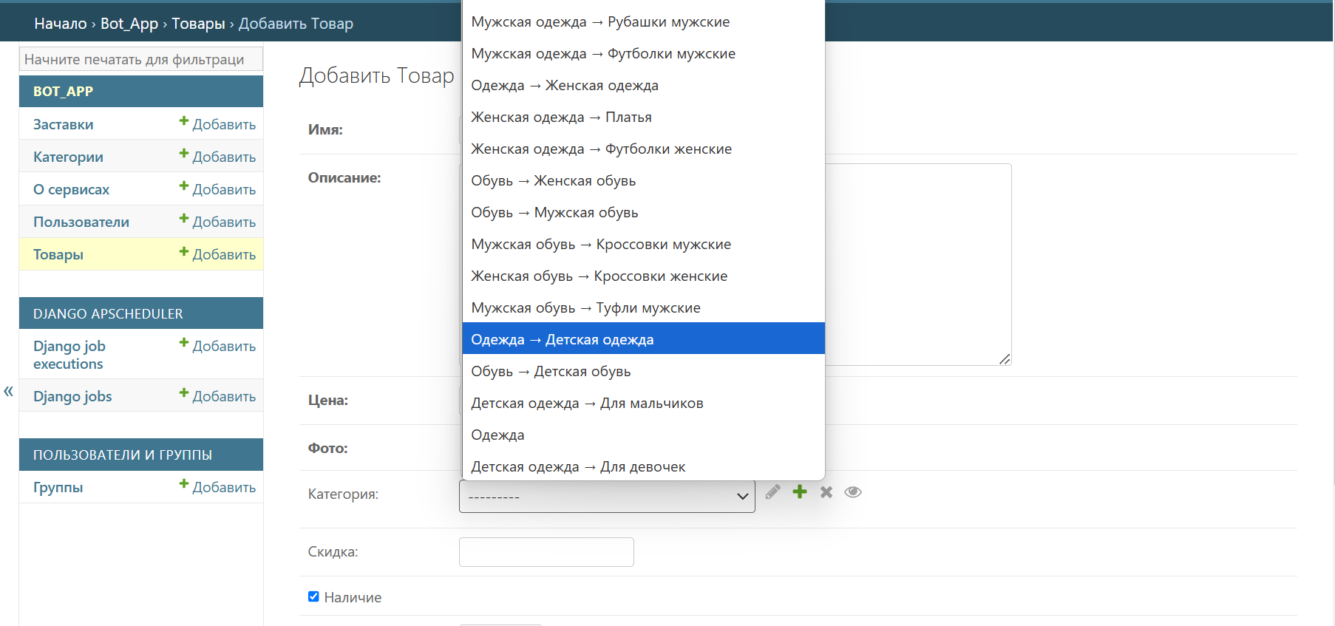Open DJANGO APSCHEDULER section header
This screenshot has width=1335, height=626.
click(x=108, y=314)
